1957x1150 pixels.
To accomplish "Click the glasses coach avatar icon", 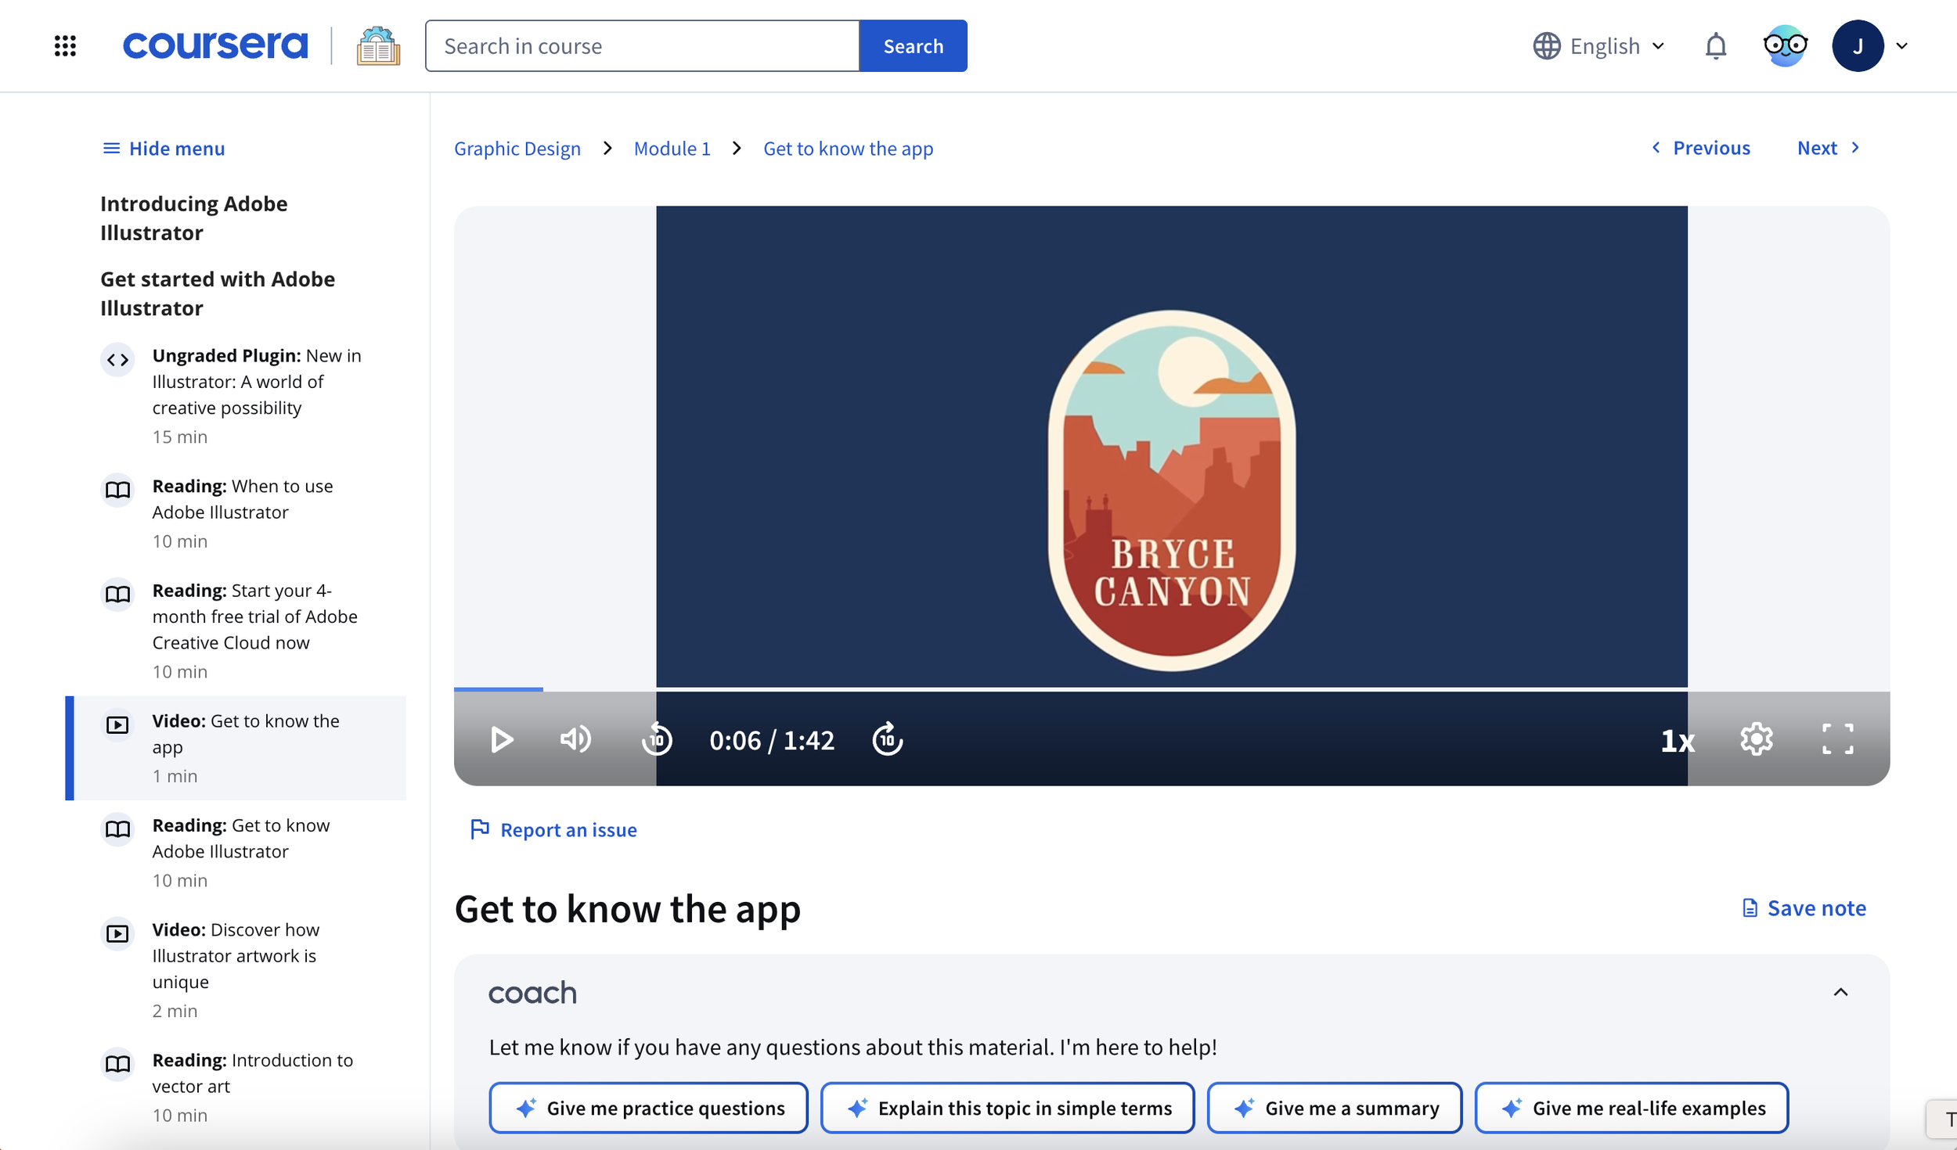I will [x=1785, y=45].
